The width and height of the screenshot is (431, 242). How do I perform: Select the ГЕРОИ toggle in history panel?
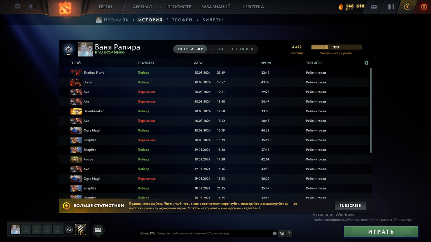[217, 49]
